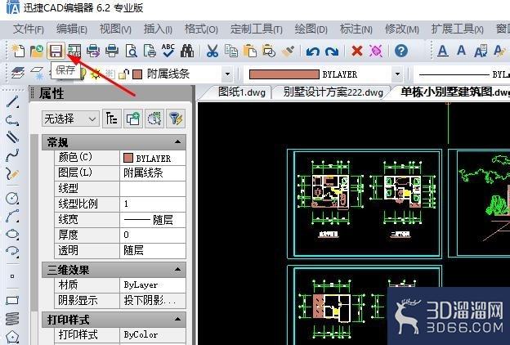
Task: Click the 厚度 value field showing 0
Action: point(153,235)
